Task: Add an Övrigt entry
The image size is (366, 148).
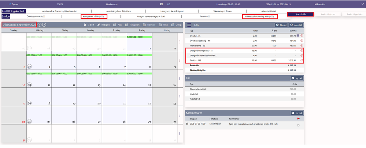Action: [x=177, y=25]
